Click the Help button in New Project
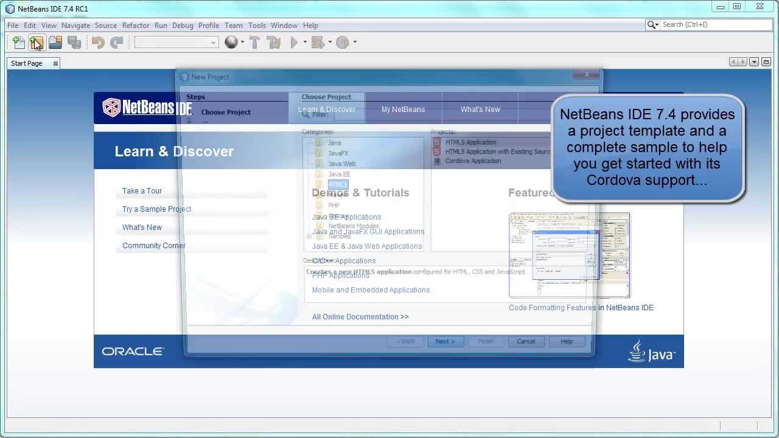Screen dimensions: 779x438 pos(567,341)
